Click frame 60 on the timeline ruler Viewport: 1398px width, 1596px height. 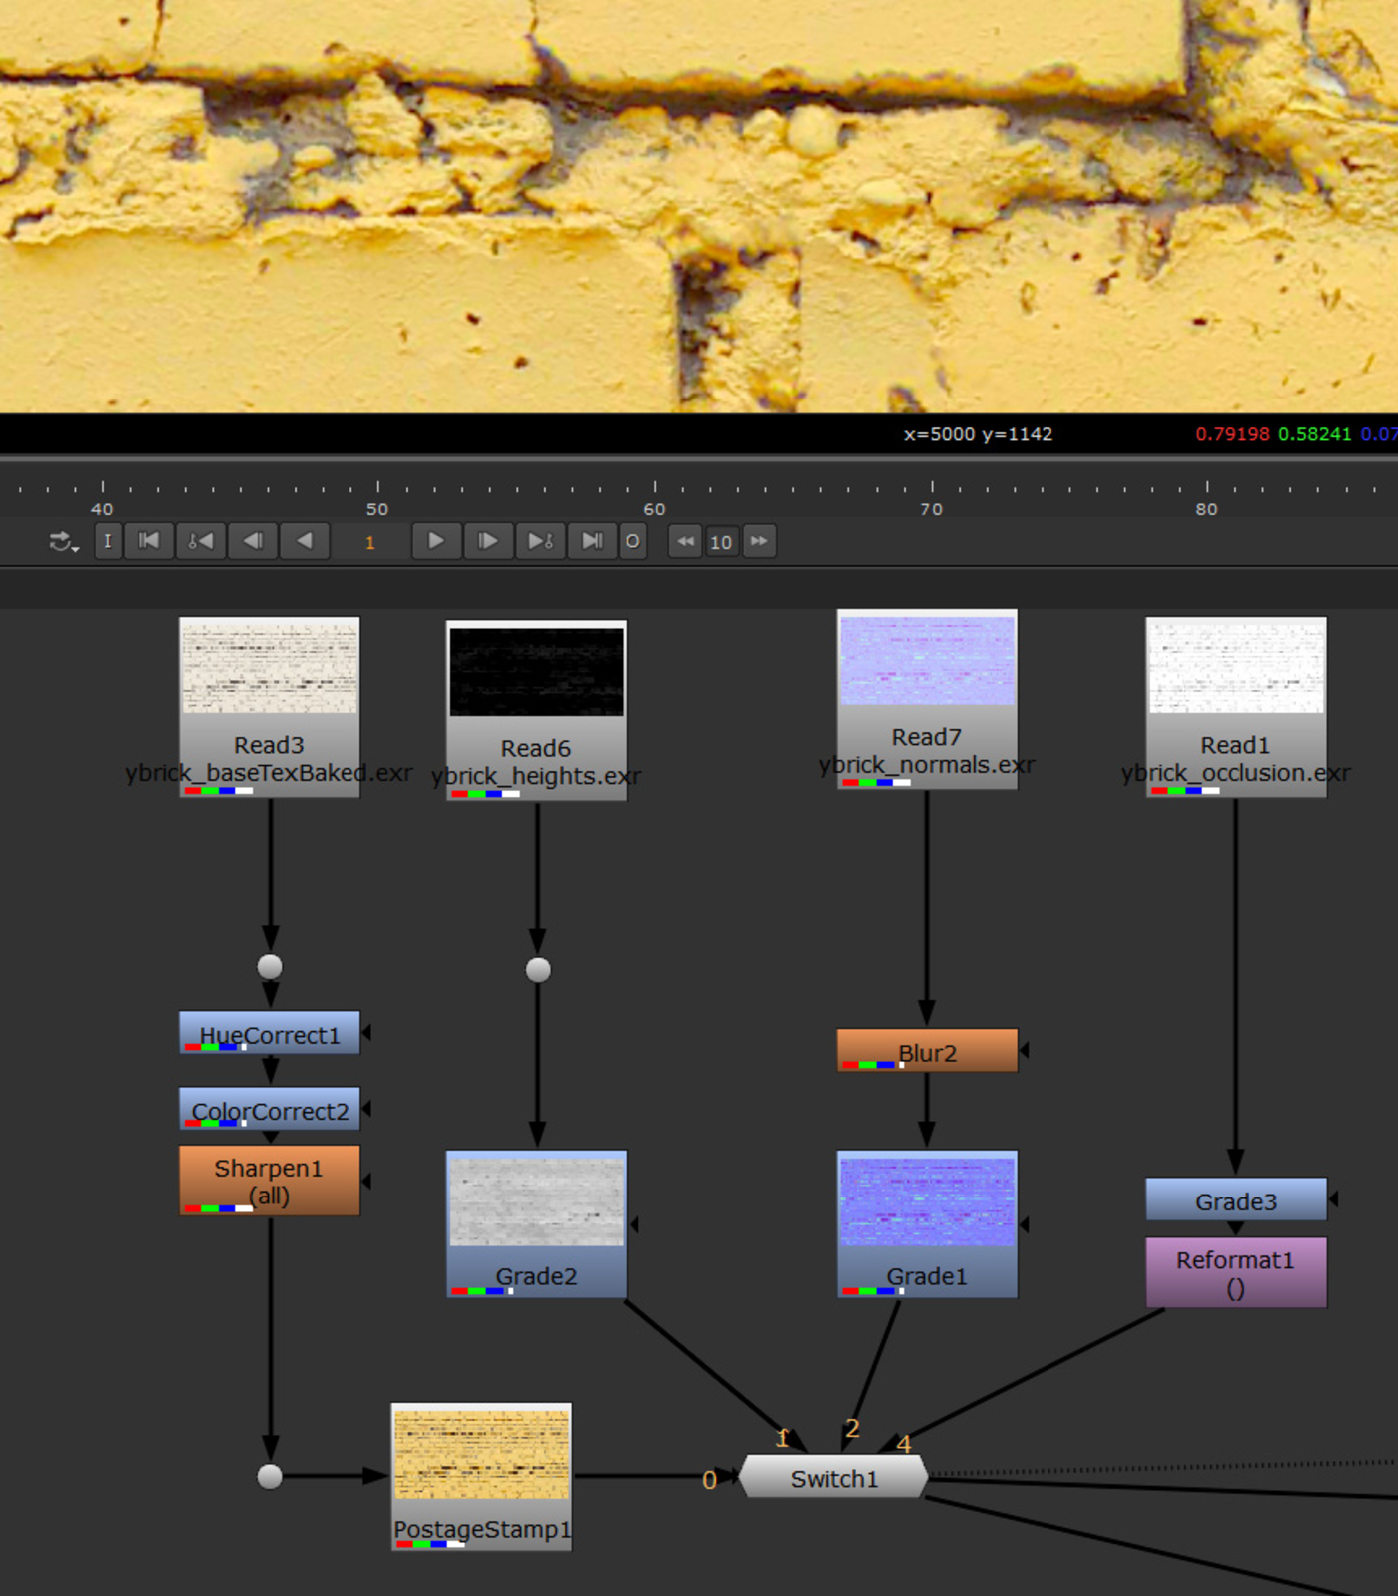(655, 509)
